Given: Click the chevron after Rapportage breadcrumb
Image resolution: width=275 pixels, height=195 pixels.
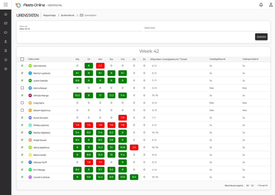Looking at the screenshot, I should click(59, 15).
